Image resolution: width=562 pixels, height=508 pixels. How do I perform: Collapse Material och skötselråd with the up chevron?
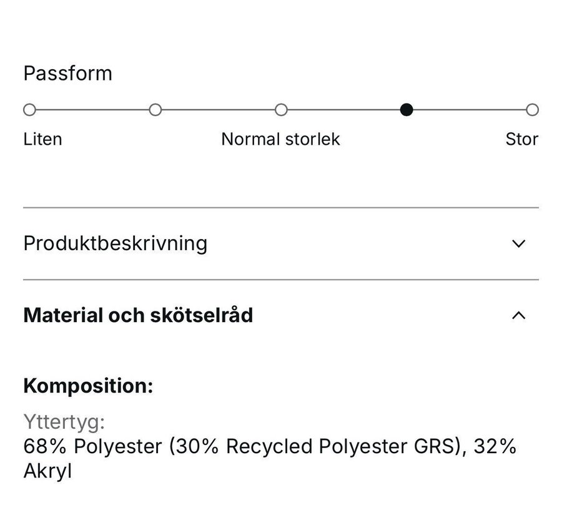[x=518, y=315]
